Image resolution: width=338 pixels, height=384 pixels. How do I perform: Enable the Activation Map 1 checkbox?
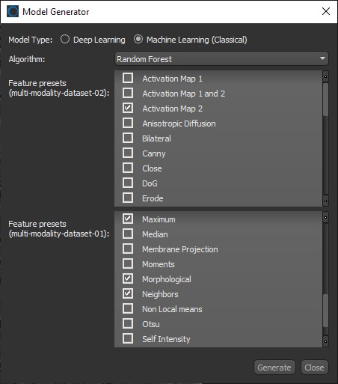(x=128, y=78)
